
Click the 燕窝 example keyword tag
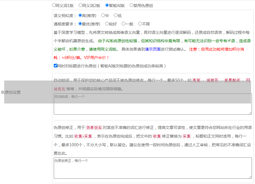coord(196,81)
